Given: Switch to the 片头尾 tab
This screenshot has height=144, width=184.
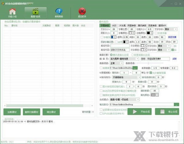Looking at the screenshot, I should [122, 25].
